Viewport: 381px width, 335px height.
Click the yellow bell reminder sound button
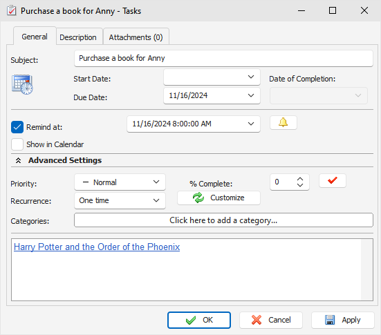(x=284, y=122)
